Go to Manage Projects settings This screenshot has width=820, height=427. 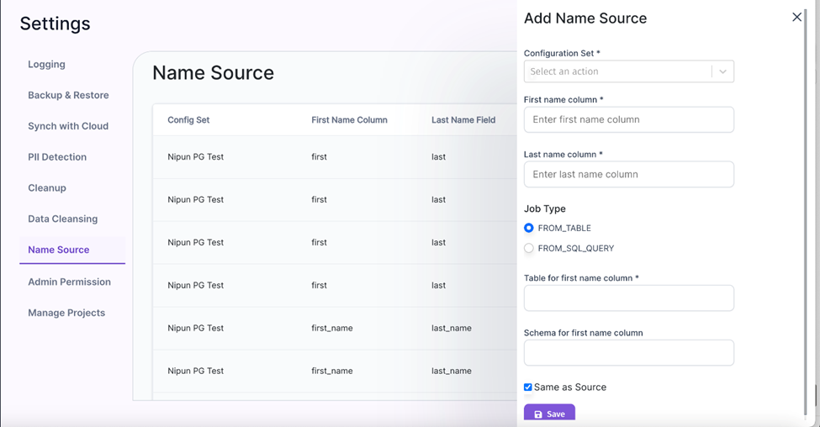66,313
